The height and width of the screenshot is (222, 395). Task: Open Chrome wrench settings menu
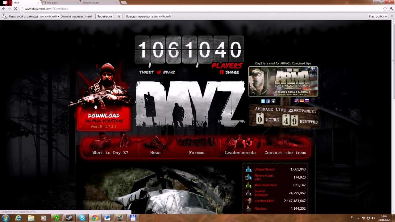pyautogui.click(x=391, y=9)
